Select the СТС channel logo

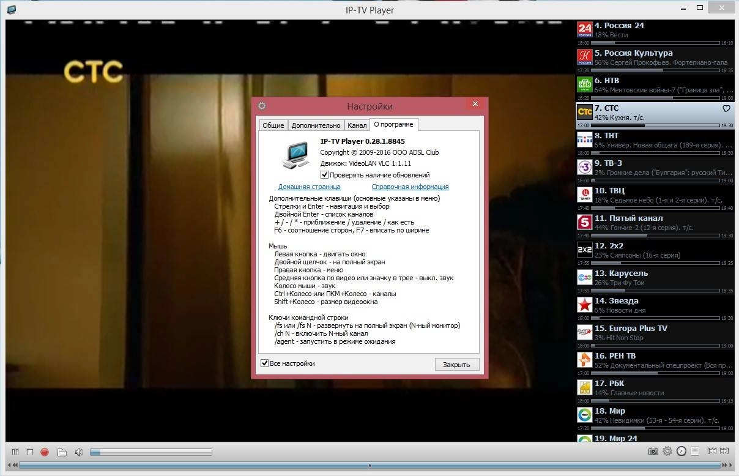(x=585, y=112)
